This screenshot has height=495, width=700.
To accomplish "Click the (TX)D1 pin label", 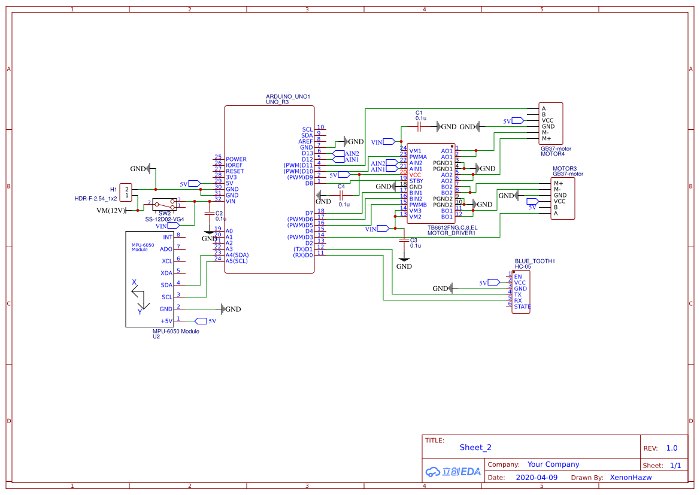I will point(303,250).
